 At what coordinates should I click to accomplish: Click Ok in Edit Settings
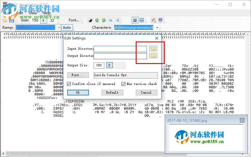(78, 92)
